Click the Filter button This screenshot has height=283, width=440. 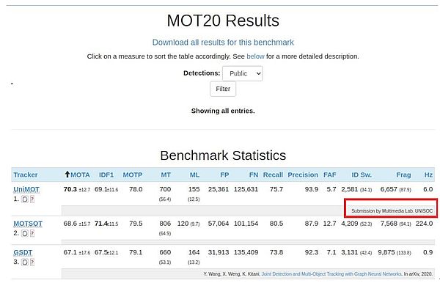coord(223,89)
